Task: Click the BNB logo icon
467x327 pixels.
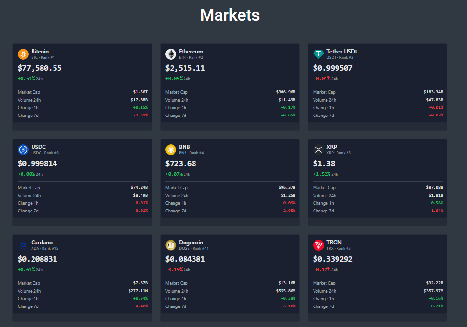Action: [171, 150]
